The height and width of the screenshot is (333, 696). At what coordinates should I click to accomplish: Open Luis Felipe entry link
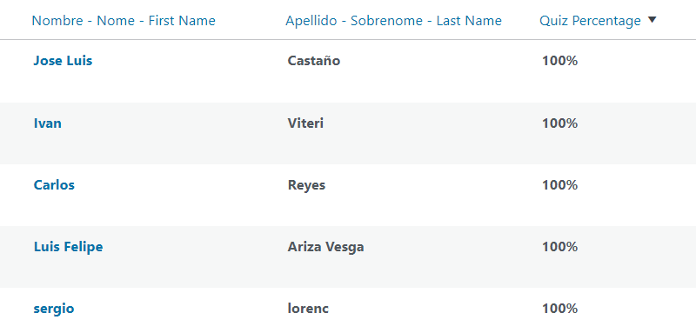point(68,247)
